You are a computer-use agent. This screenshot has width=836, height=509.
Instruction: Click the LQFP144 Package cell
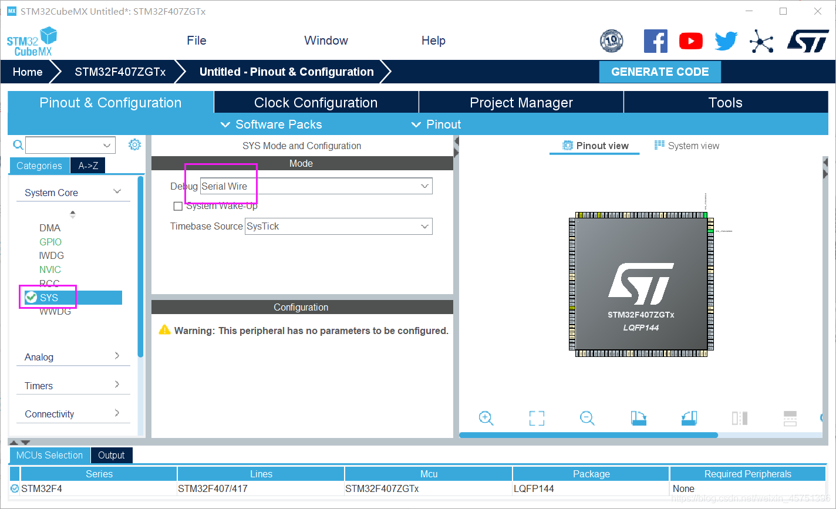point(591,488)
